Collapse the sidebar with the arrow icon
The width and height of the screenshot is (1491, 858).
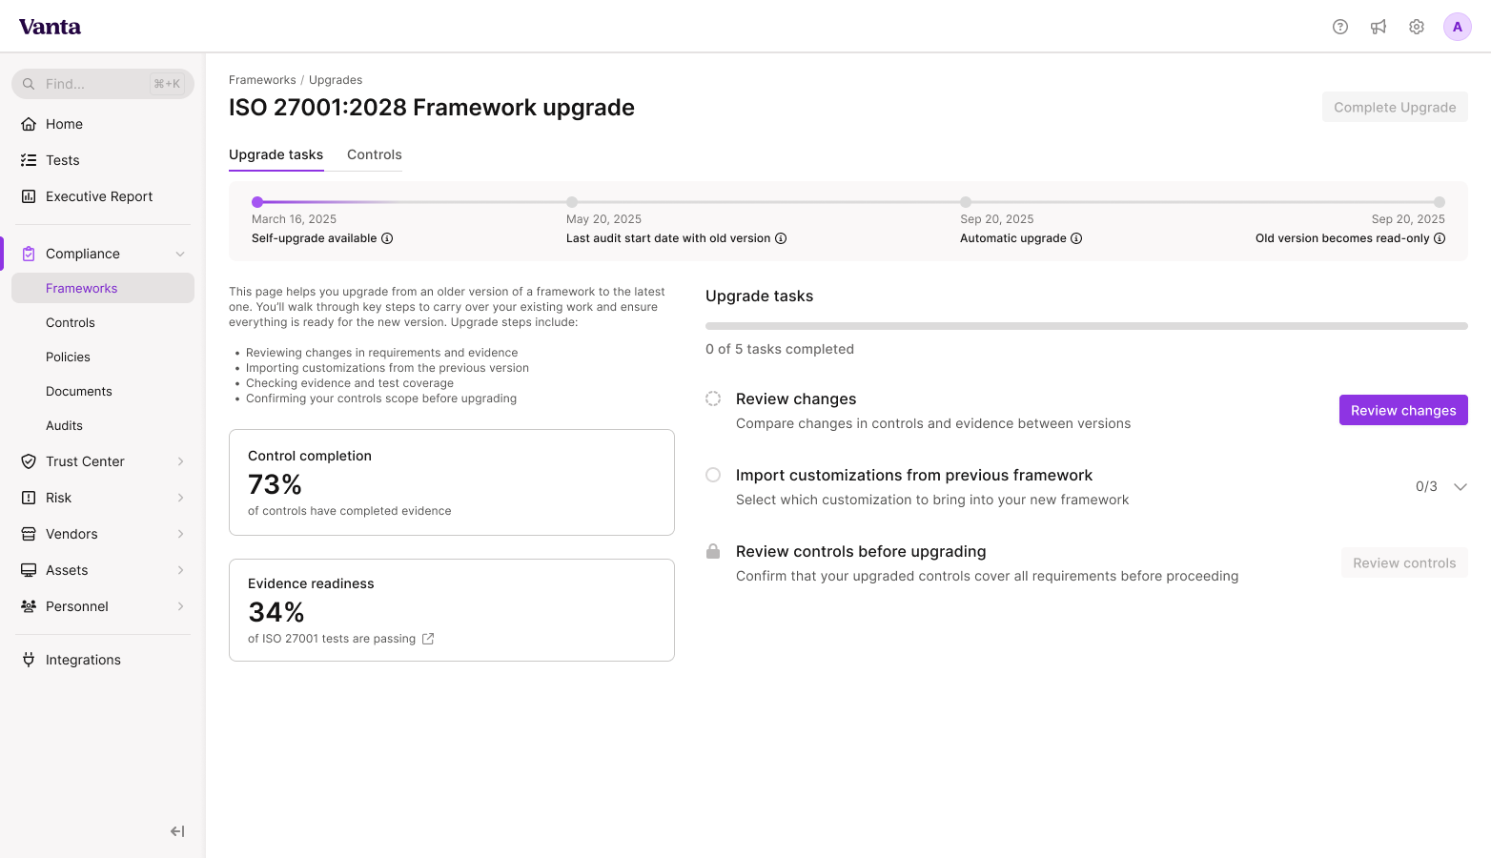pos(177,831)
